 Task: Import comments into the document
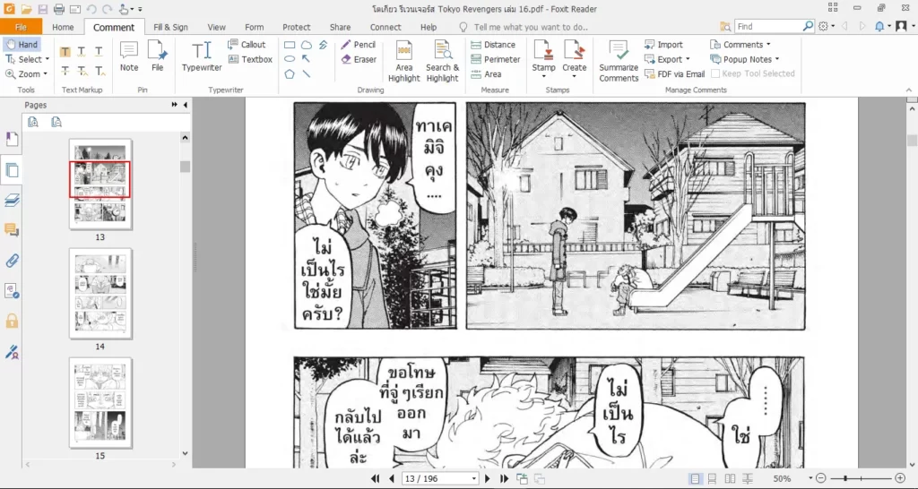[x=663, y=45]
